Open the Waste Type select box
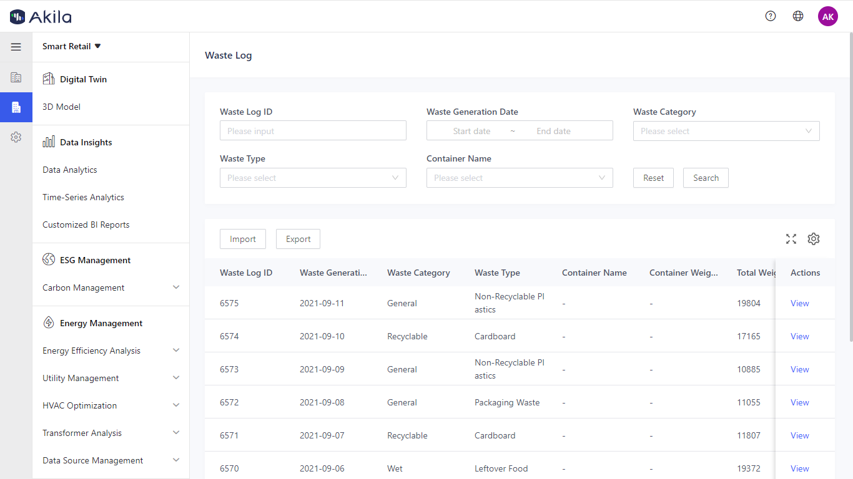The width and height of the screenshot is (853, 479). pyautogui.click(x=313, y=178)
